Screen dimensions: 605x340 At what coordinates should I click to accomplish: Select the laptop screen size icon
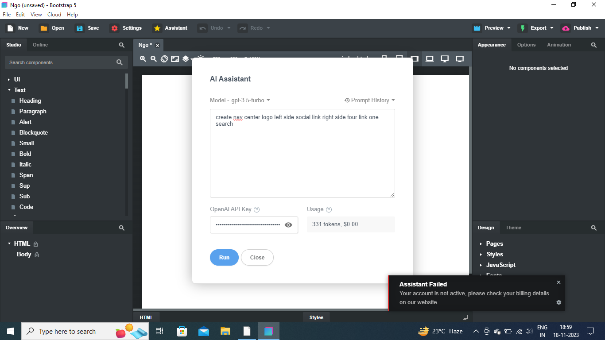[430, 58]
